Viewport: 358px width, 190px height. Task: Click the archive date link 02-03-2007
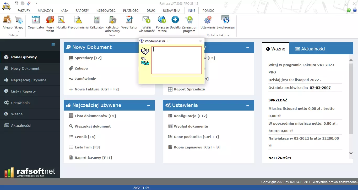320,88
